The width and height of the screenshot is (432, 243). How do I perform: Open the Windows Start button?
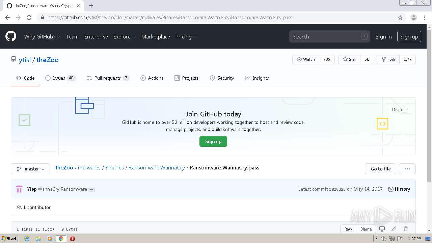(9, 239)
